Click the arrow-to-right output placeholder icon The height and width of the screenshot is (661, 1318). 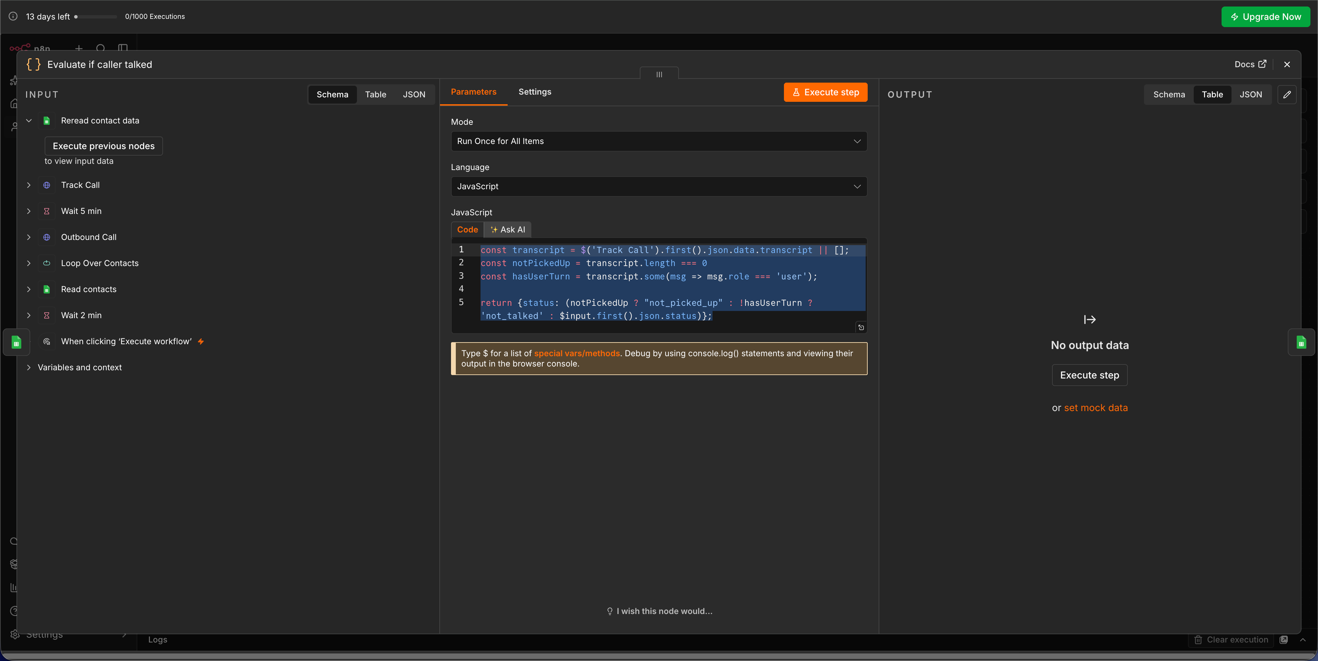(1090, 320)
